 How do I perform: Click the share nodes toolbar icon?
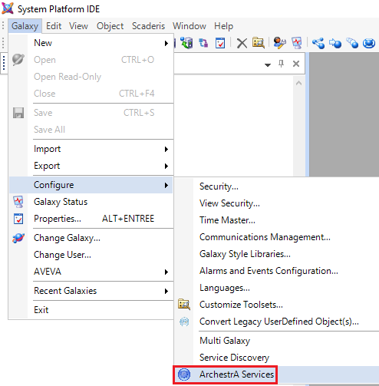point(318,43)
